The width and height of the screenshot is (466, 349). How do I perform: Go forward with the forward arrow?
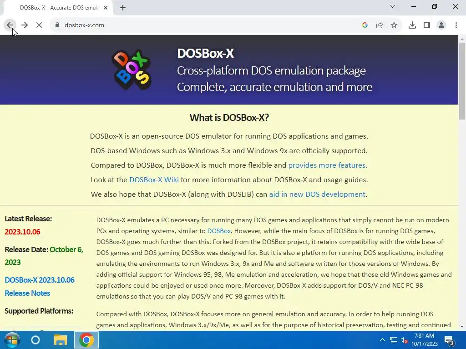click(x=25, y=25)
